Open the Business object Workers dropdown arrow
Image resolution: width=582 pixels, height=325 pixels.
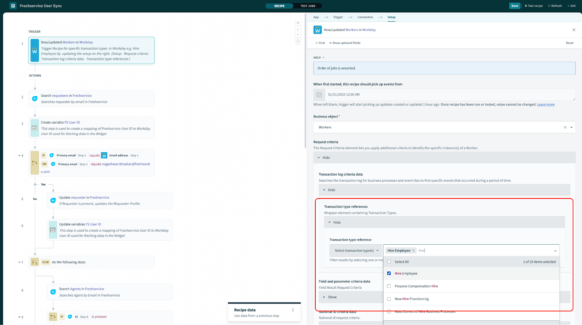(571, 127)
